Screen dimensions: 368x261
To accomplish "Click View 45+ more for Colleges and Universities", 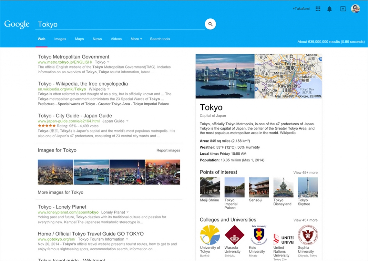I will pos(305,220).
